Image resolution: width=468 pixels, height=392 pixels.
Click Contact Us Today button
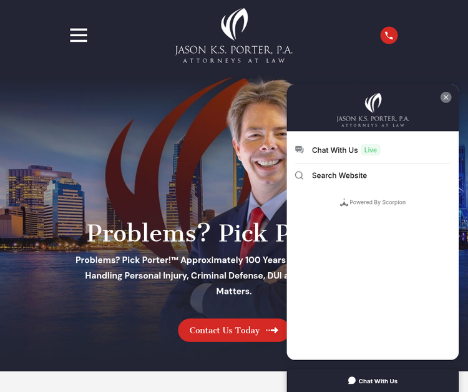point(233,330)
